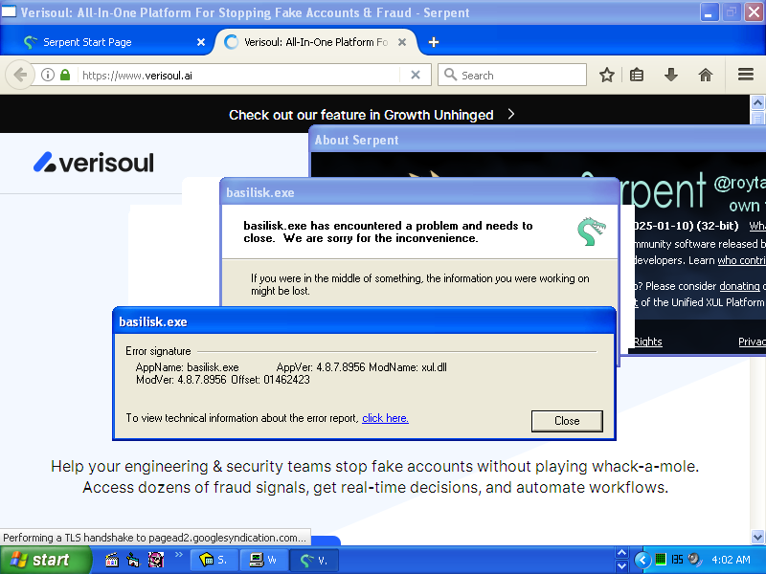Click taskbar scroll up arrow

tap(621, 553)
